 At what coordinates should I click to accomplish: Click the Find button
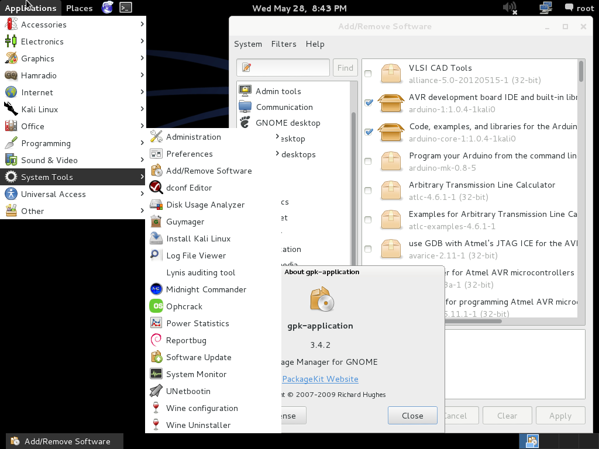[345, 68]
